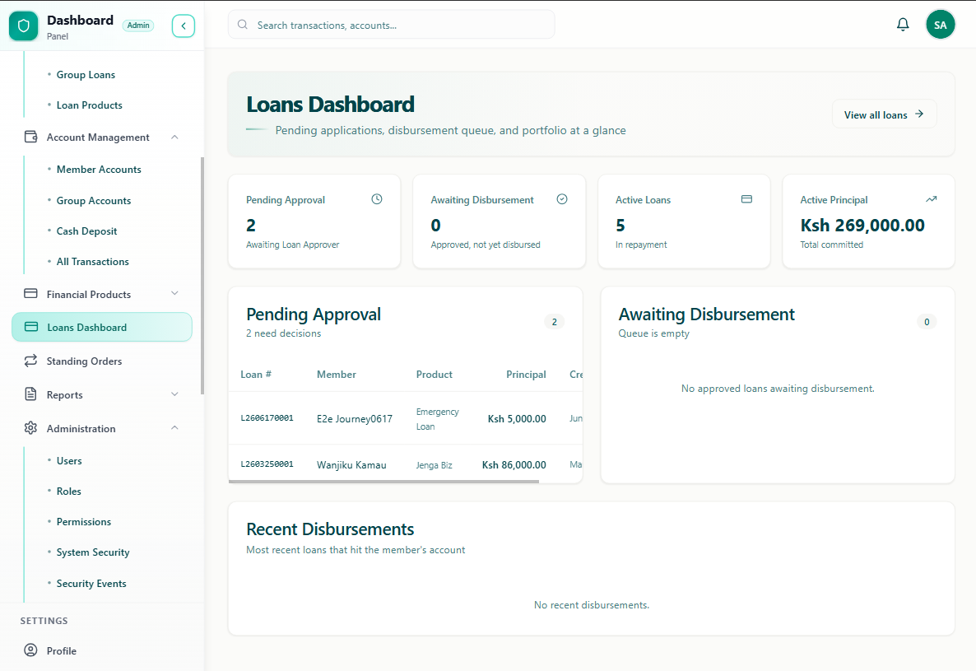Click the Loan # column header
Image resolution: width=976 pixels, height=671 pixels.
(256, 374)
